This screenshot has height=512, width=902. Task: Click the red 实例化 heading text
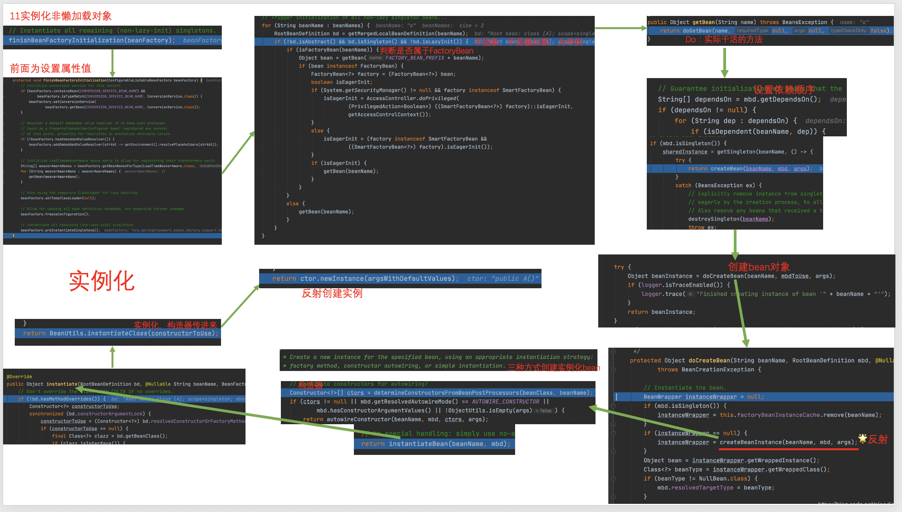click(x=102, y=281)
